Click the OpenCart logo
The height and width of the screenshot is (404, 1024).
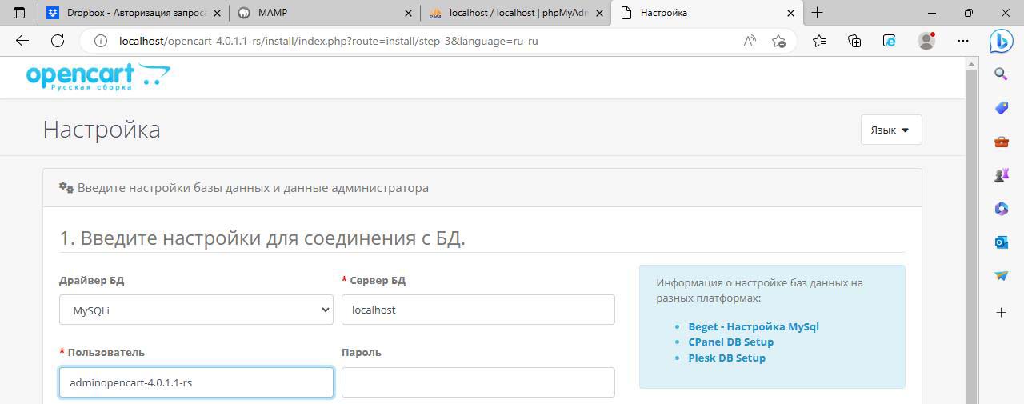[x=98, y=77]
